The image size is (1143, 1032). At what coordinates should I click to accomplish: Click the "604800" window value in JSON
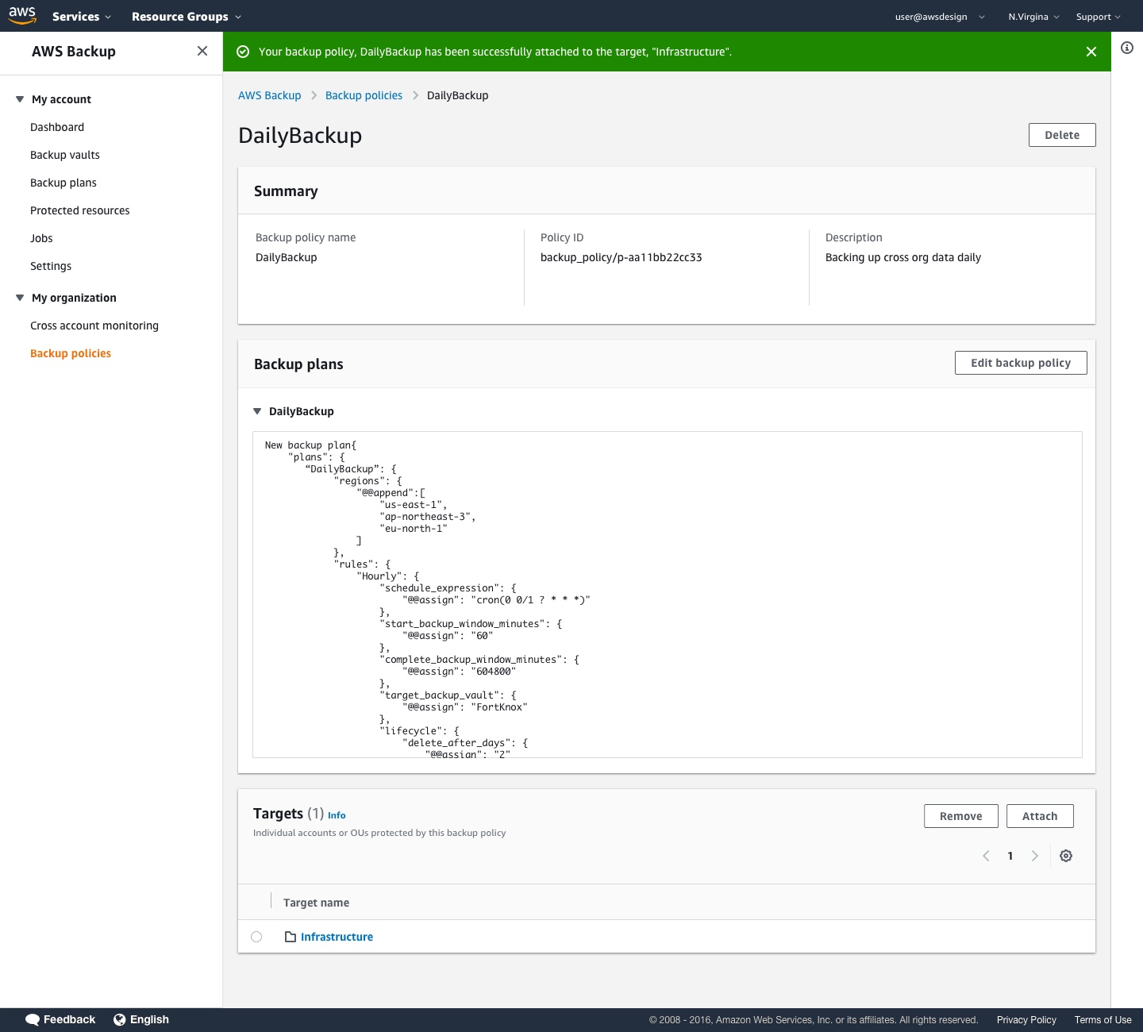(x=493, y=672)
